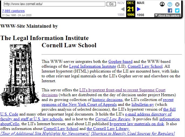Share this capture on Facebook
This screenshot has height=137, width=185.
[170, 10]
